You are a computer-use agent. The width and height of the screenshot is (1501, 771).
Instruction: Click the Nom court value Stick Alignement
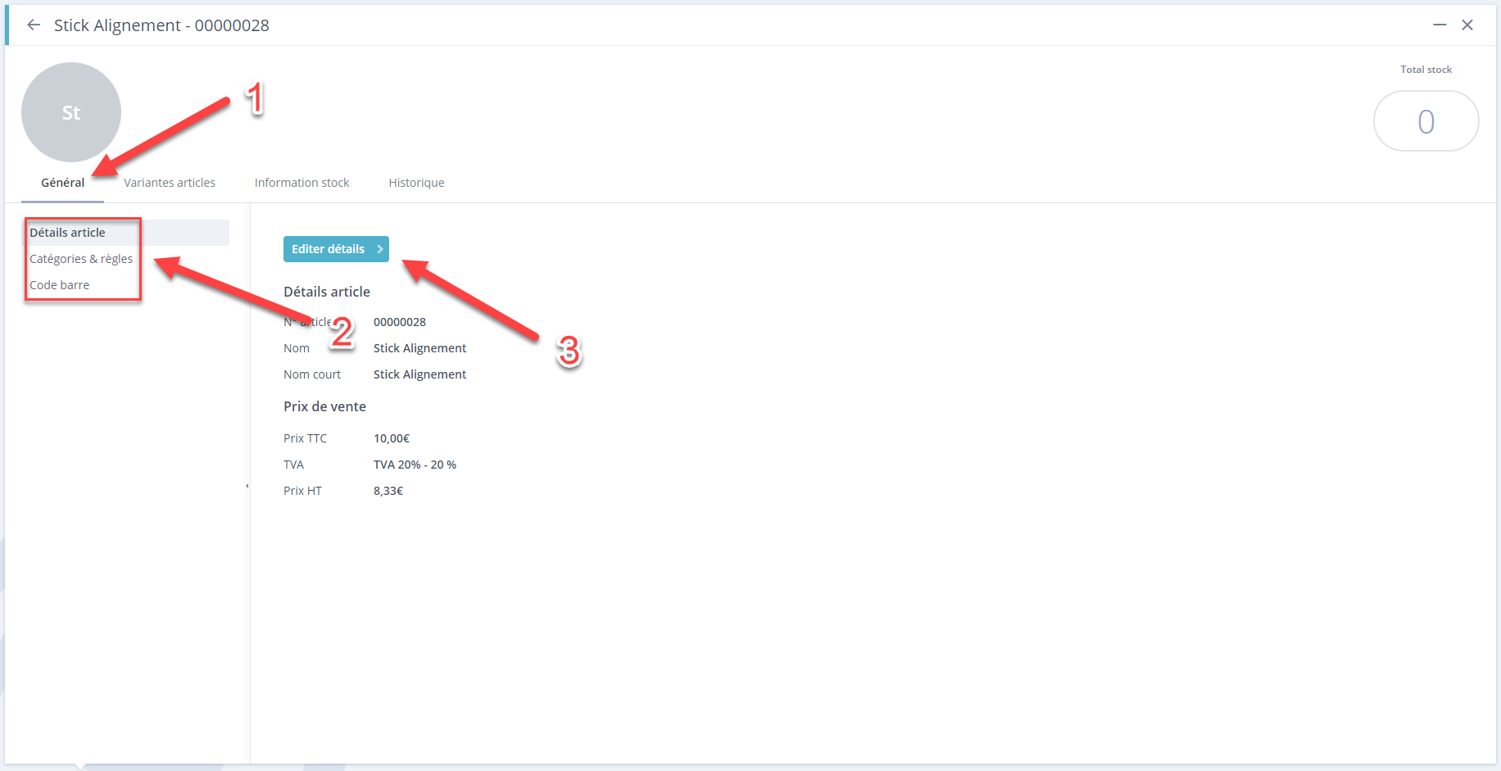click(419, 374)
